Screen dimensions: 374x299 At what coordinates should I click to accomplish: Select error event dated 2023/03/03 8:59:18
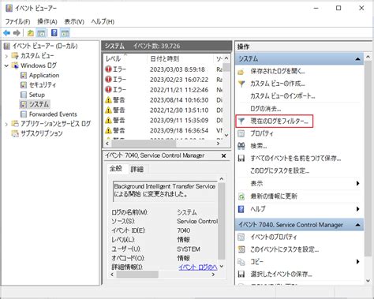[163, 69]
